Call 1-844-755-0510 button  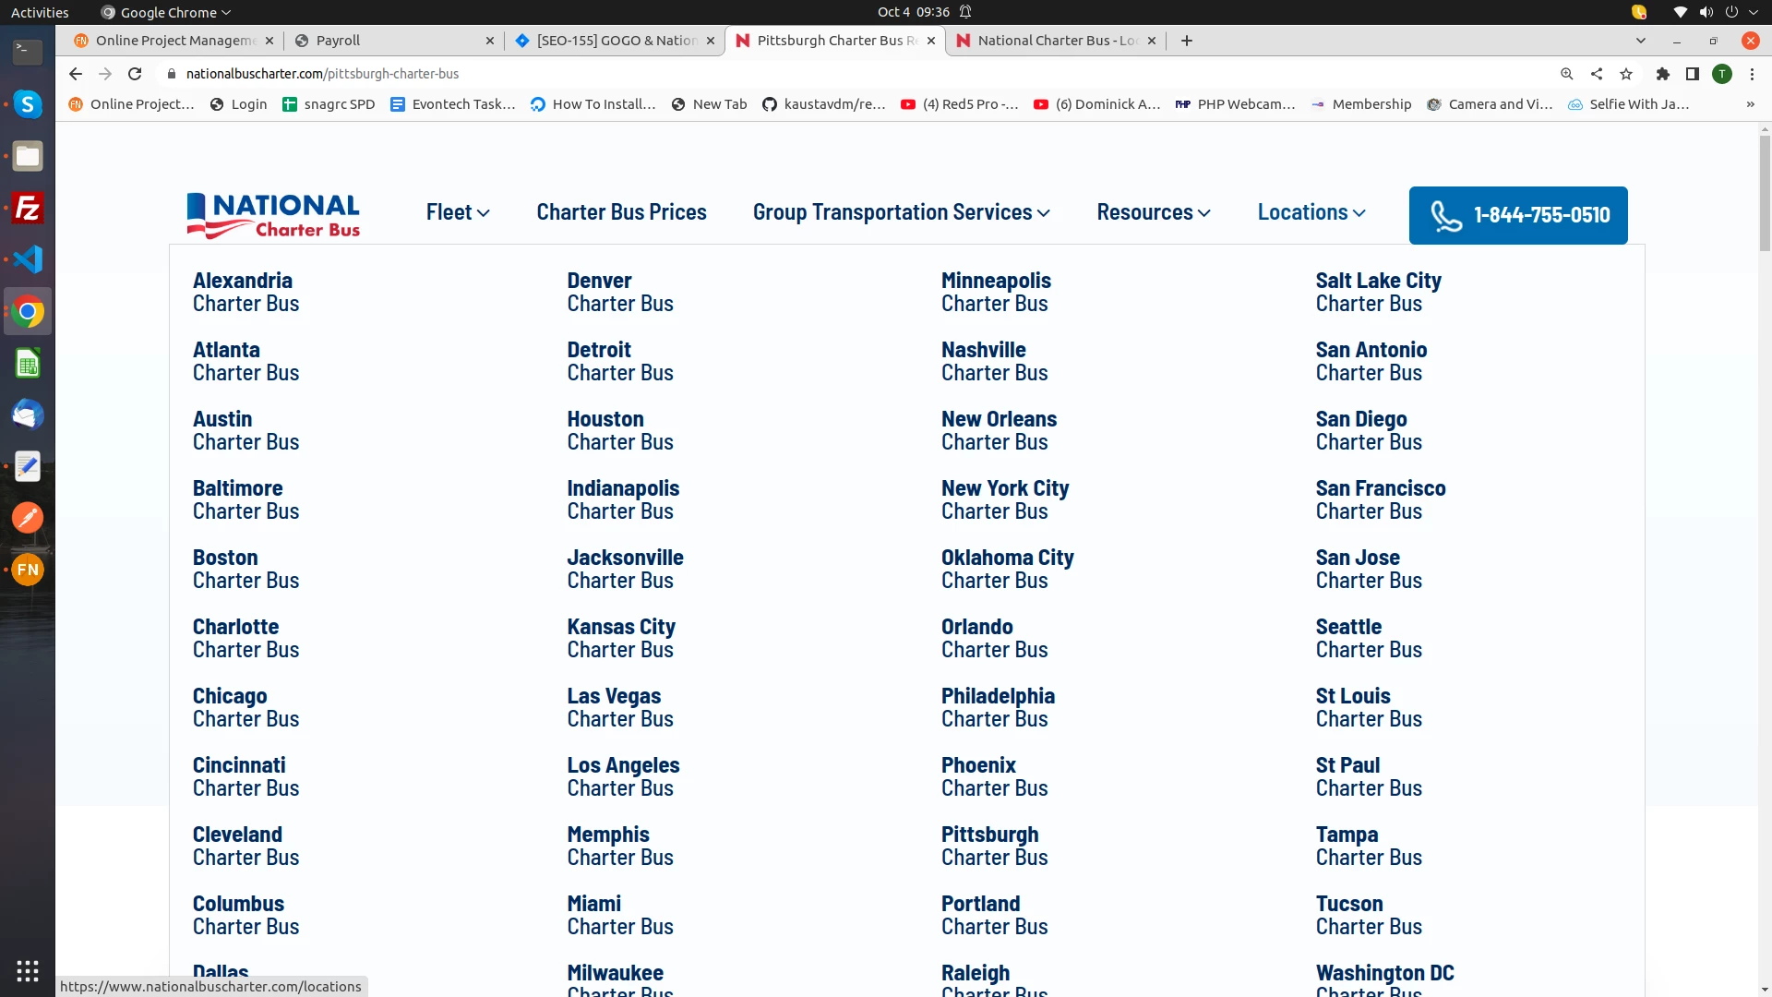coord(1518,215)
